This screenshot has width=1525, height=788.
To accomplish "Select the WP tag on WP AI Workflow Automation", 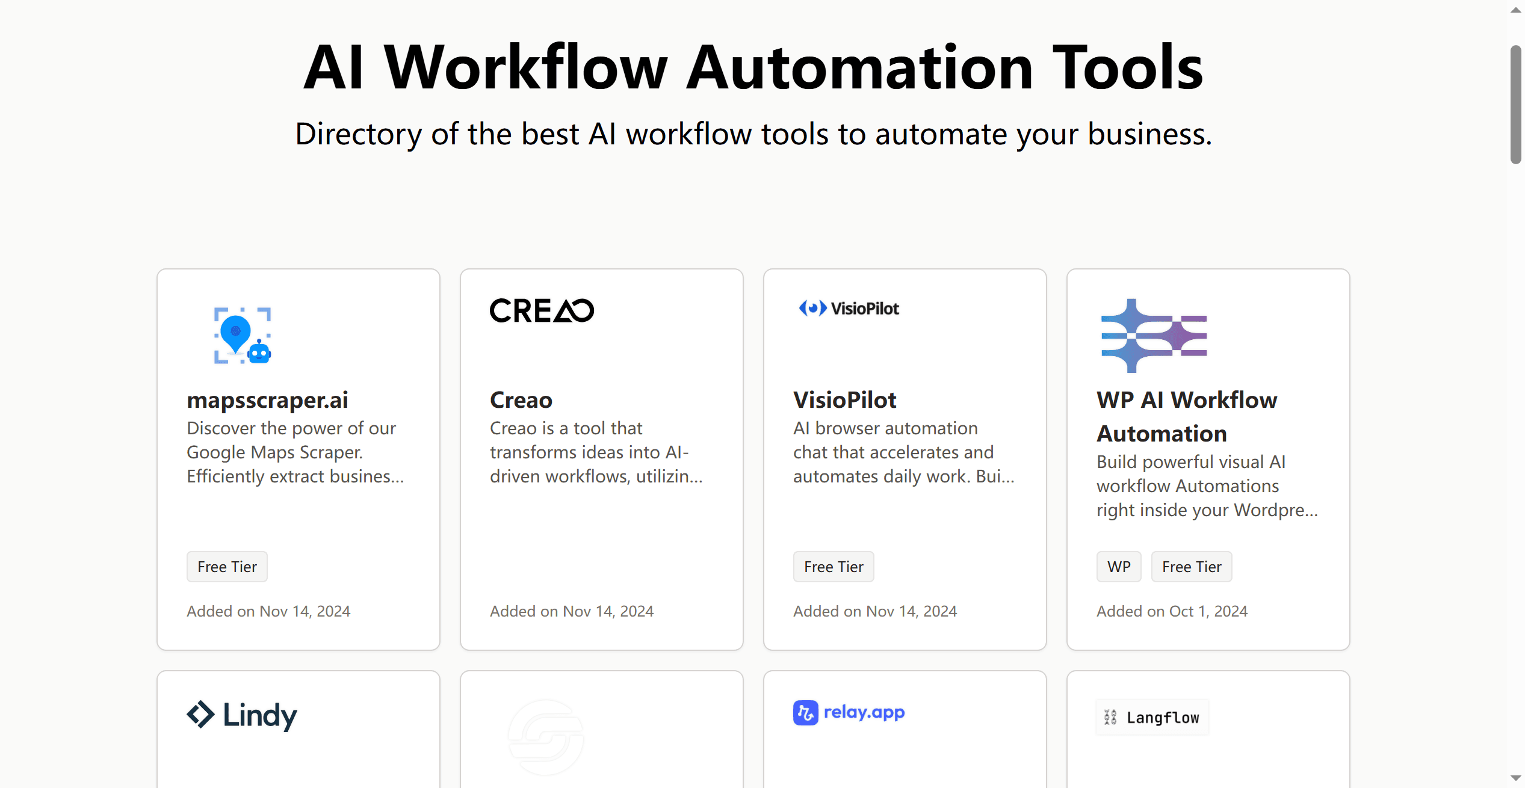I will tap(1118, 566).
